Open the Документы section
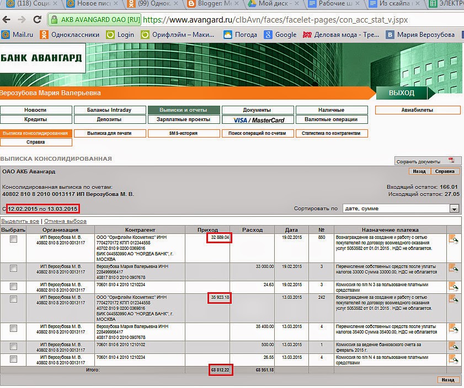464x388 pixels. [x=258, y=110]
